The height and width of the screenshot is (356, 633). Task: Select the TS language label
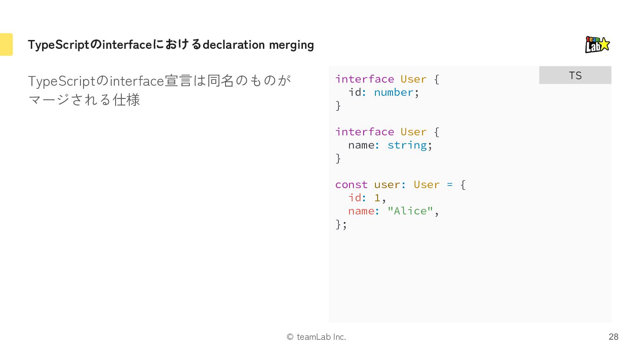point(575,75)
